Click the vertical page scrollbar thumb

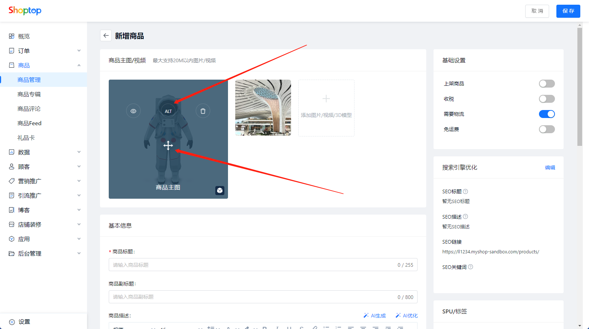(x=580, y=87)
